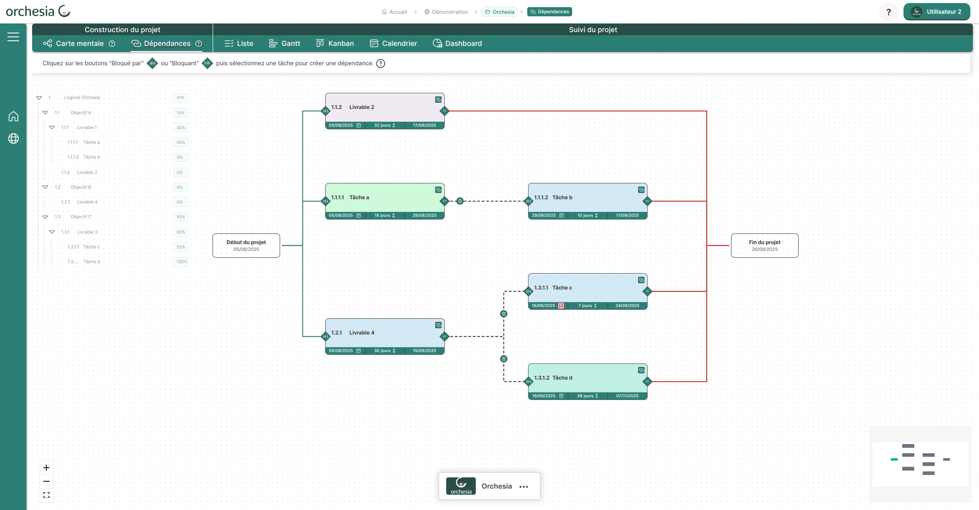Open the Kanban view
The image size is (979, 510).
pos(335,43)
